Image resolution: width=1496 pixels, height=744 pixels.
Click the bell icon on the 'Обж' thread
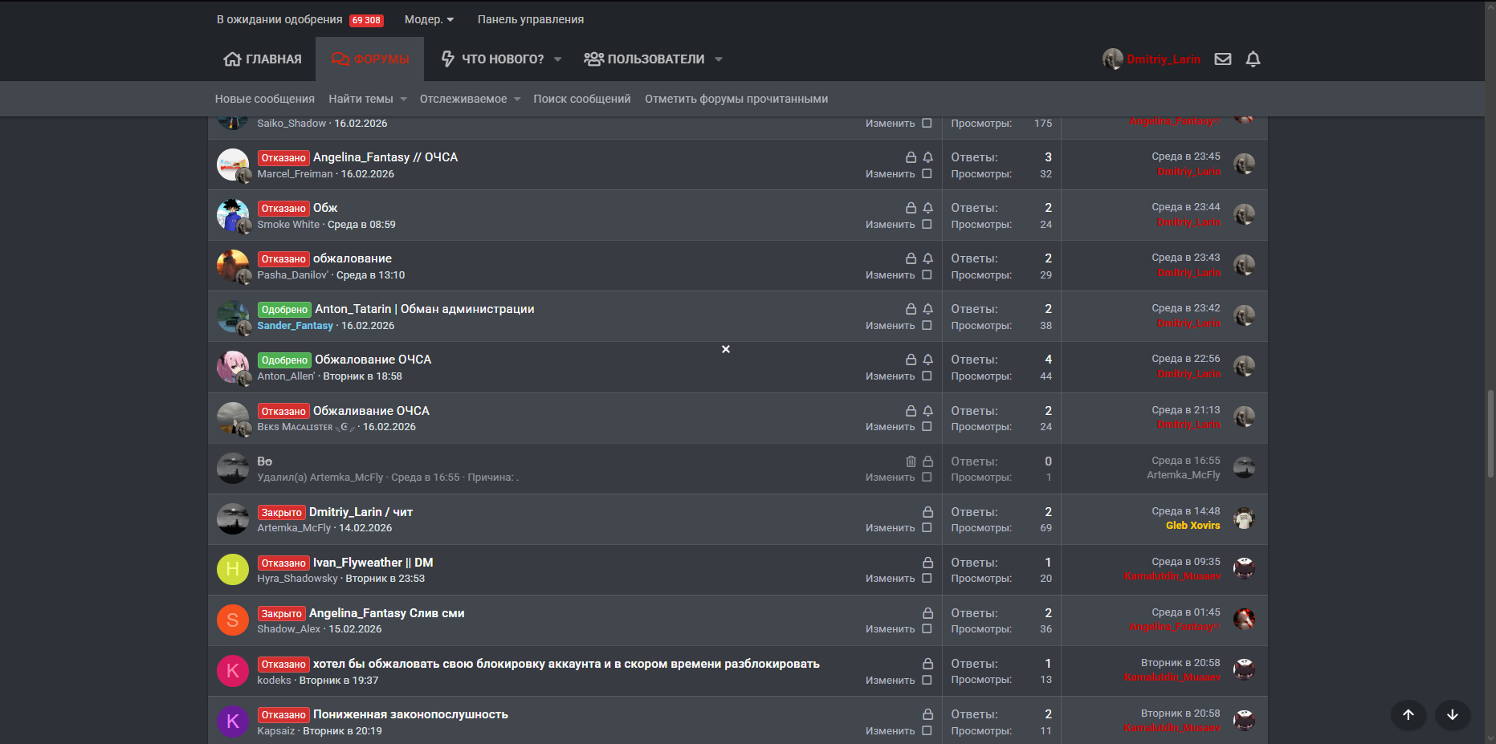click(927, 208)
